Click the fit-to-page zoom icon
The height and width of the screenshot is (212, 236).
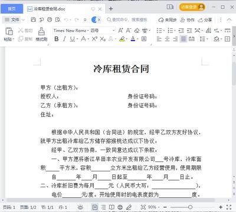(x=143, y=207)
